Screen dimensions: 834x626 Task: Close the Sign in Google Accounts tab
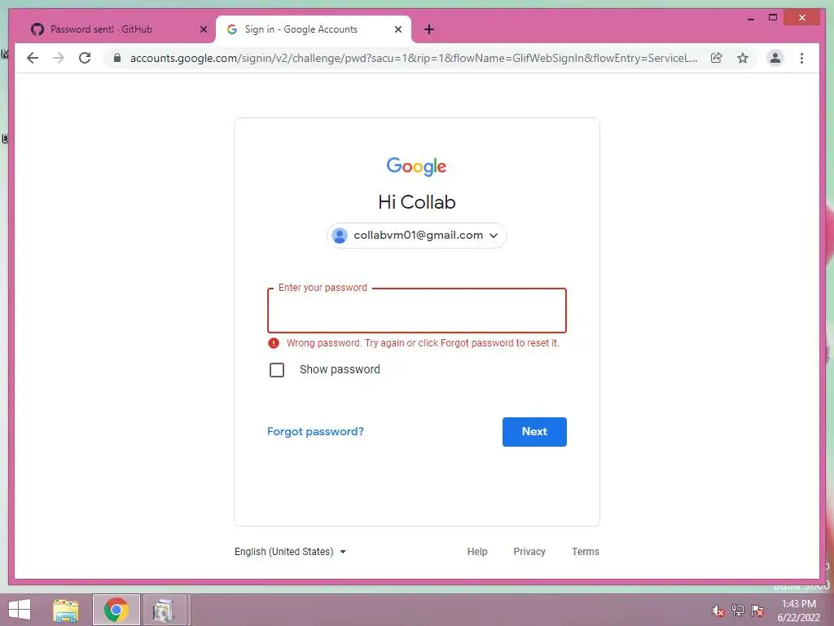pos(397,29)
